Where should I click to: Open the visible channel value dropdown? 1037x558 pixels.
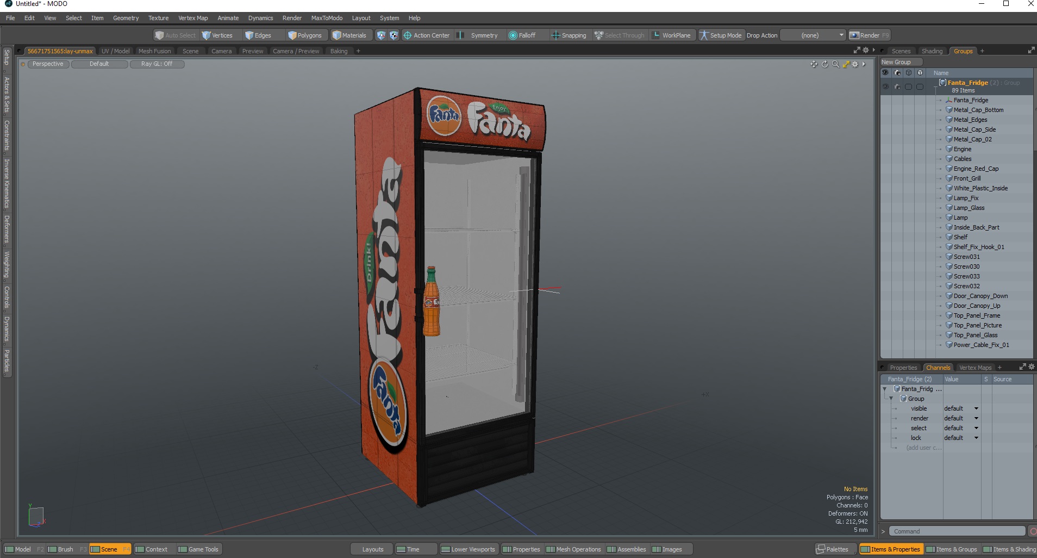[x=961, y=408]
